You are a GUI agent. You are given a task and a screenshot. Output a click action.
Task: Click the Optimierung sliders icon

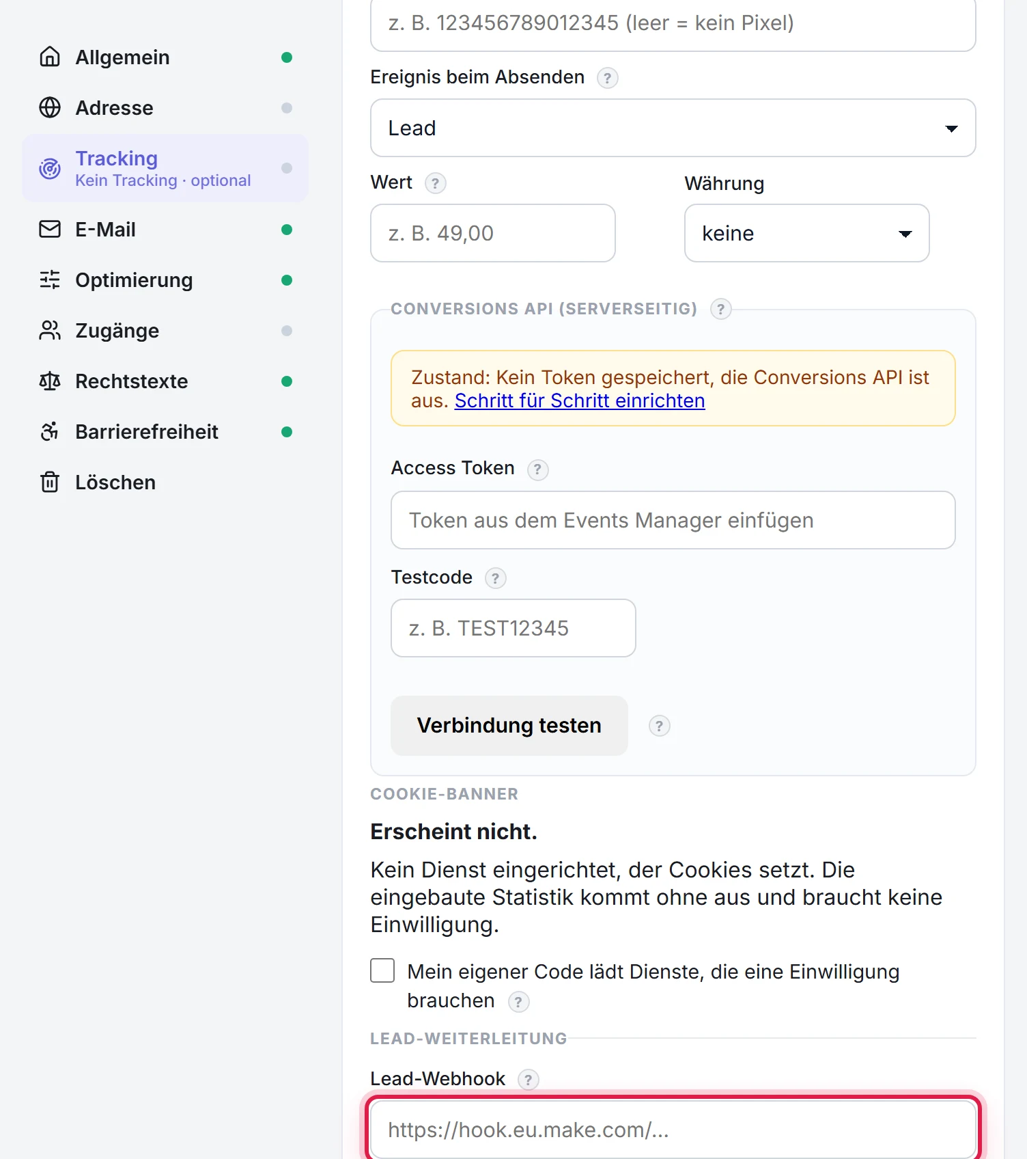(x=50, y=279)
